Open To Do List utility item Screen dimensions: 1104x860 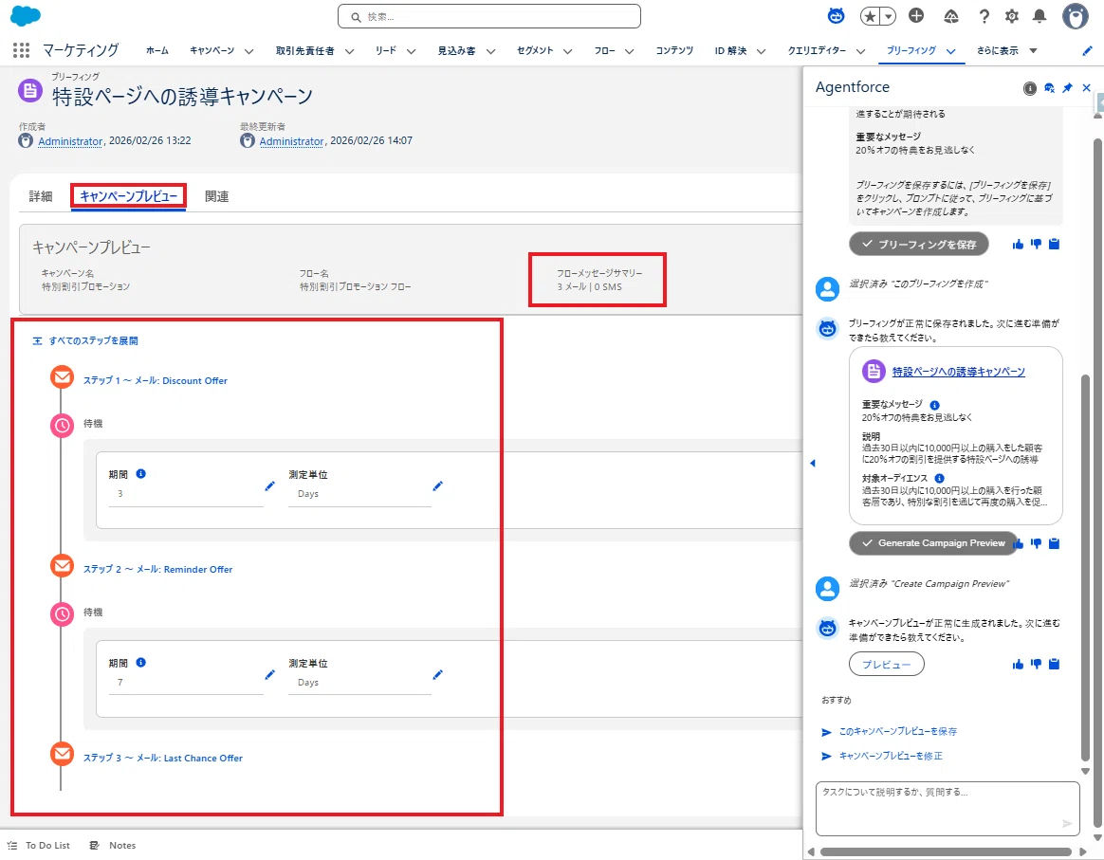pyautogui.click(x=39, y=845)
